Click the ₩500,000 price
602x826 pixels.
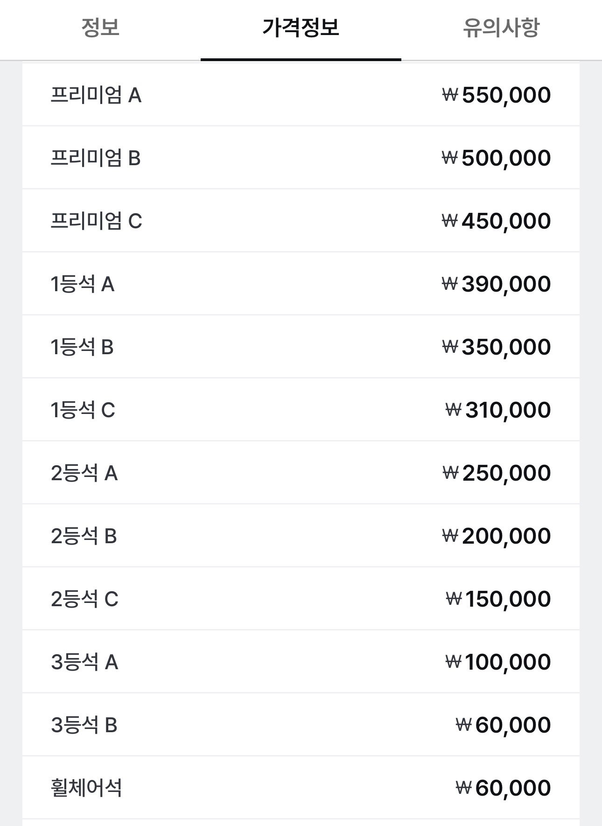[497, 158]
